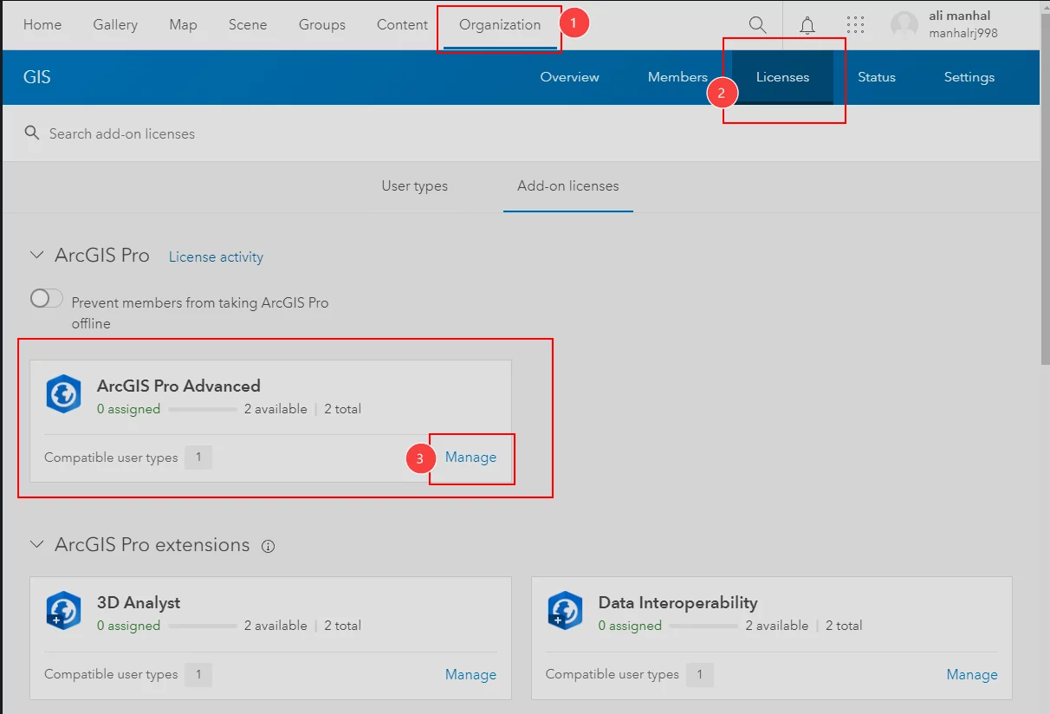Click the 3D Analyst extension icon
This screenshot has width=1050, height=714.
pyautogui.click(x=63, y=610)
